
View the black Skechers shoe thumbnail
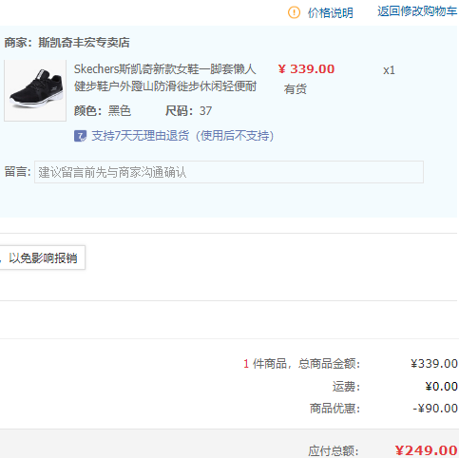click(35, 90)
